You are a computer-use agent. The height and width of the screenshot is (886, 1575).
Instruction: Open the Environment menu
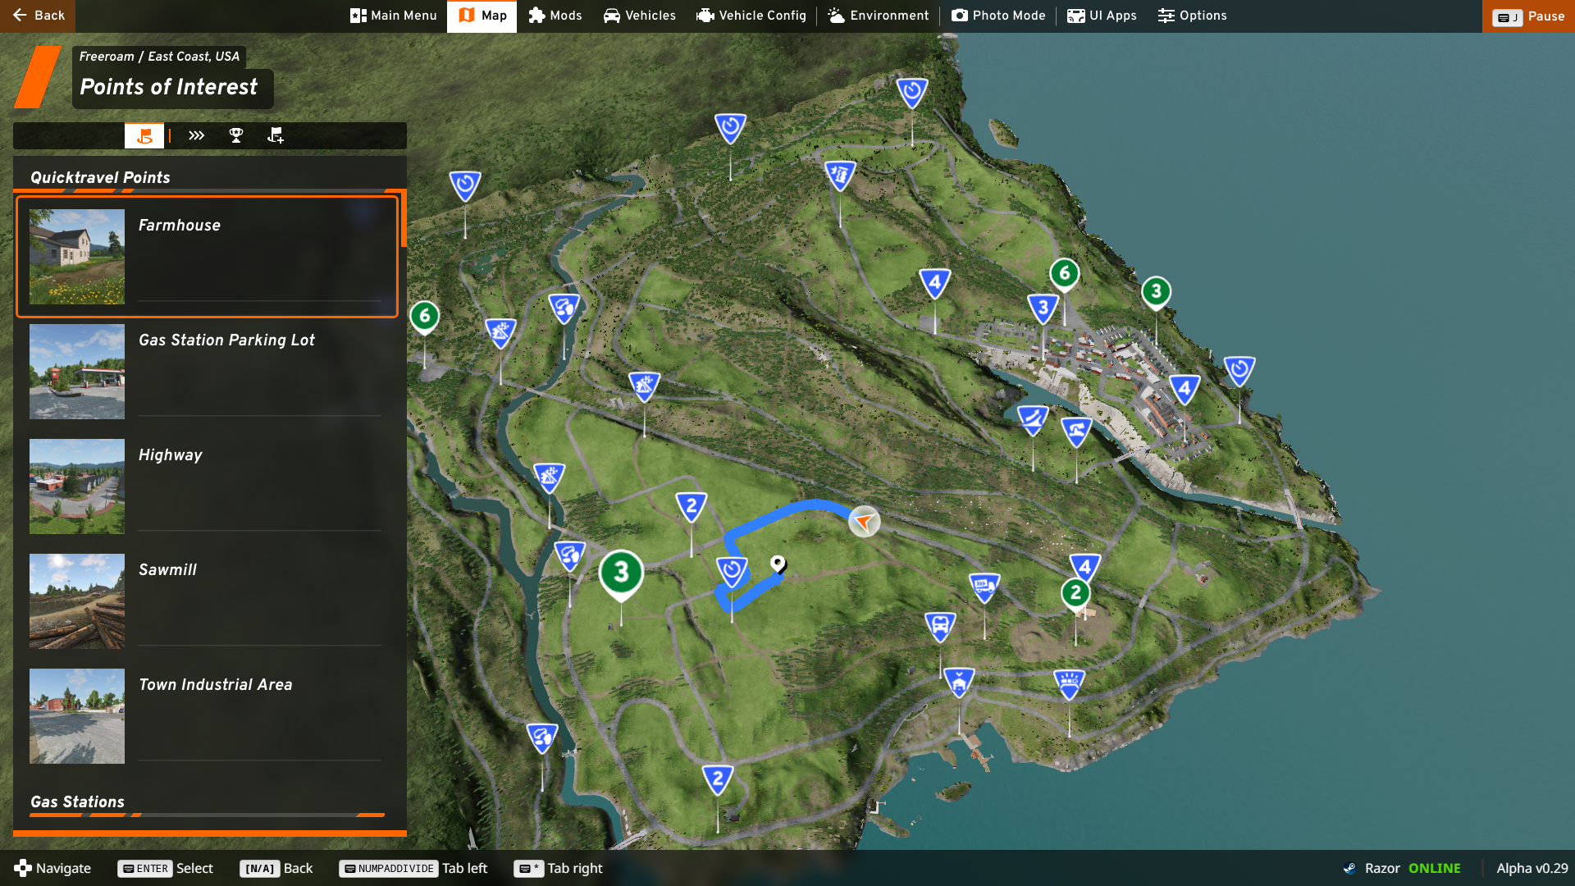click(879, 16)
